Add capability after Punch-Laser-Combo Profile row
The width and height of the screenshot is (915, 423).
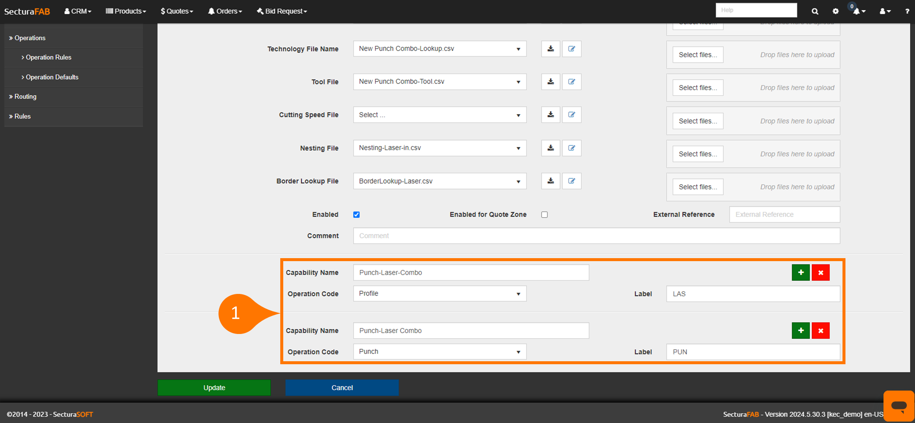[x=800, y=273]
